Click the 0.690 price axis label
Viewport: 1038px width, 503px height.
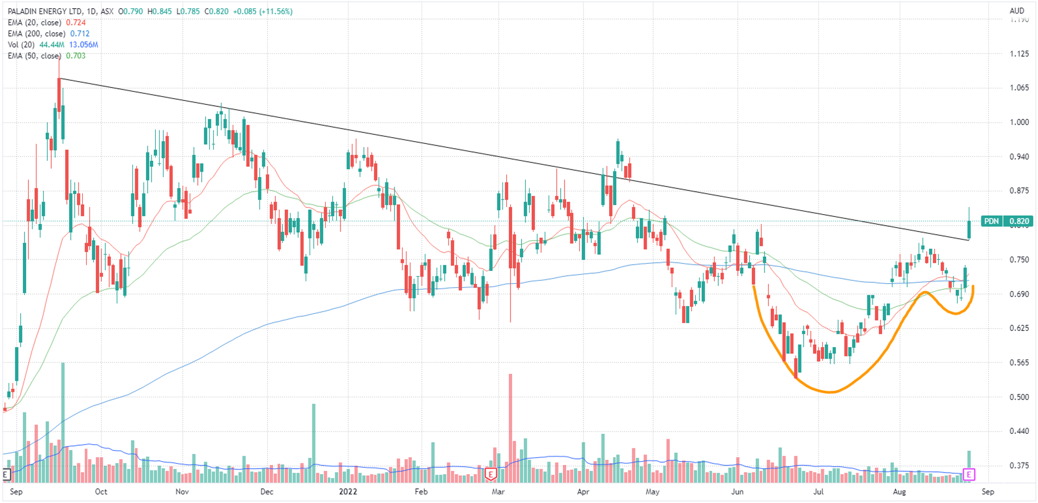coord(1019,294)
